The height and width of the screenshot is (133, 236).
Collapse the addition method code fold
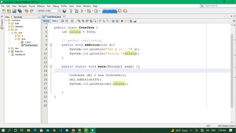coord(51,45)
